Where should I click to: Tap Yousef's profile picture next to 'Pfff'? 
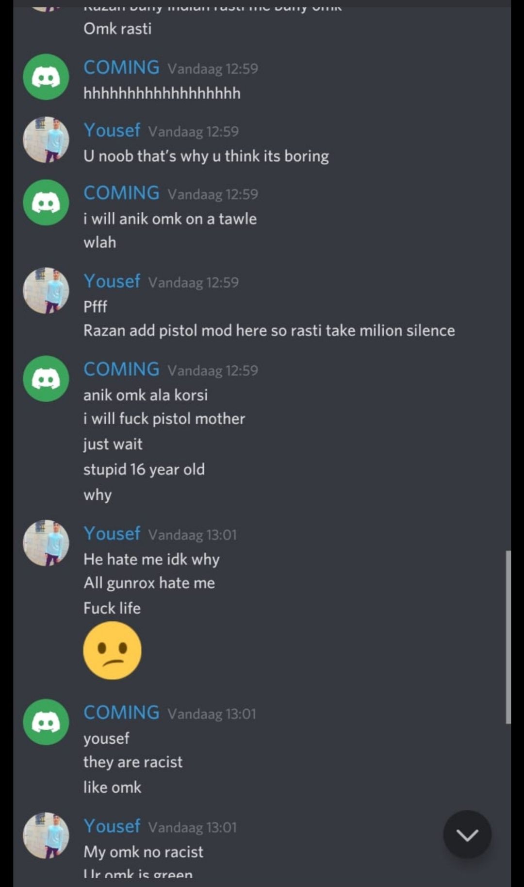(46, 290)
